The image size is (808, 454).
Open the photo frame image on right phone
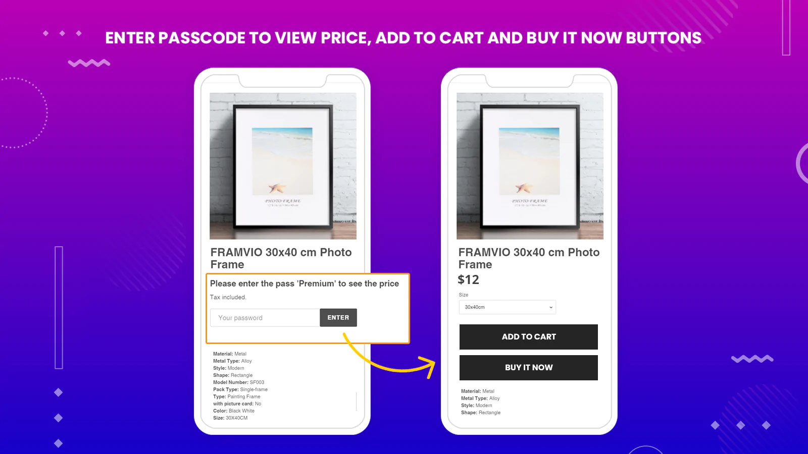(x=530, y=166)
